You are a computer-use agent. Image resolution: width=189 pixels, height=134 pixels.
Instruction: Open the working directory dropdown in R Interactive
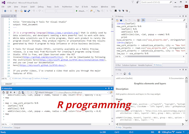point(108,92)
